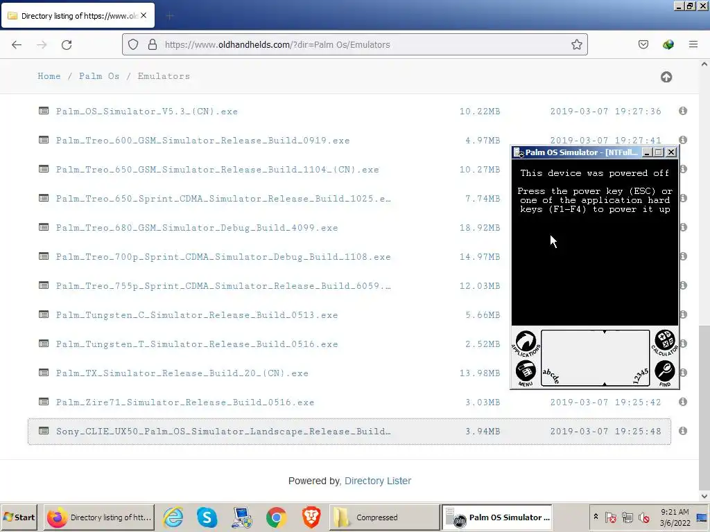Open the tracking protection shield icon
Viewport: 710px width, 532px height.
(132, 44)
